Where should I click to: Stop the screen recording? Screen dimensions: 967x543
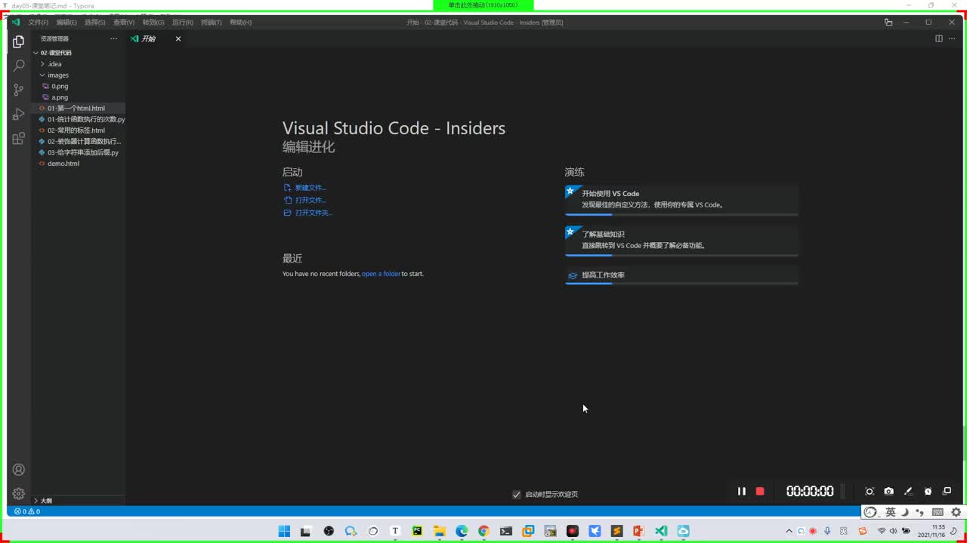point(760,491)
